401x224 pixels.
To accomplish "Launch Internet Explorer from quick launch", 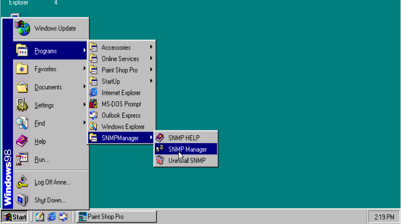I will [51, 217].
